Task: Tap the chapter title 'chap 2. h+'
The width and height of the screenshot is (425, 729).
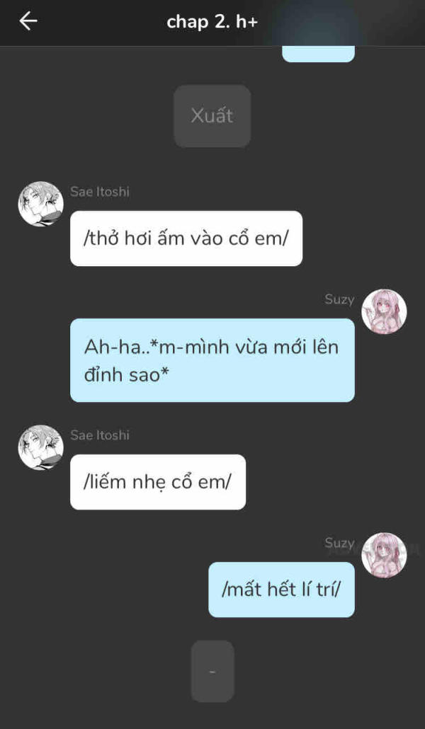Action: [212, 21]
